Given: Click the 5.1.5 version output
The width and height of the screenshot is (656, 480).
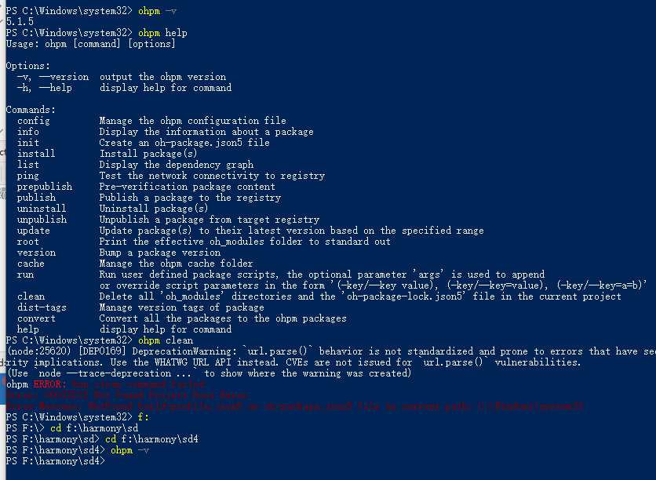Looking at the screenshot, I should pos(20,22).
